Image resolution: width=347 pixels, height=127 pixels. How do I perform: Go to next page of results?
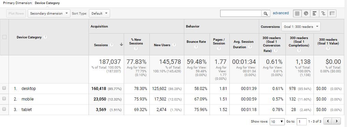click(336, 121)
